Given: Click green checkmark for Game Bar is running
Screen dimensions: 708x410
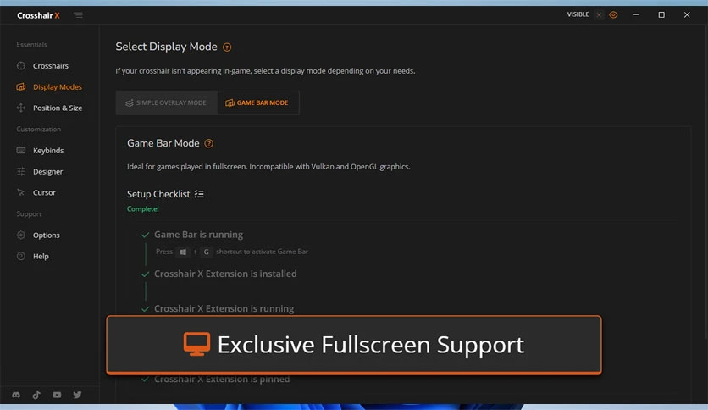Looking at the screenshot, I should (145, 235).
